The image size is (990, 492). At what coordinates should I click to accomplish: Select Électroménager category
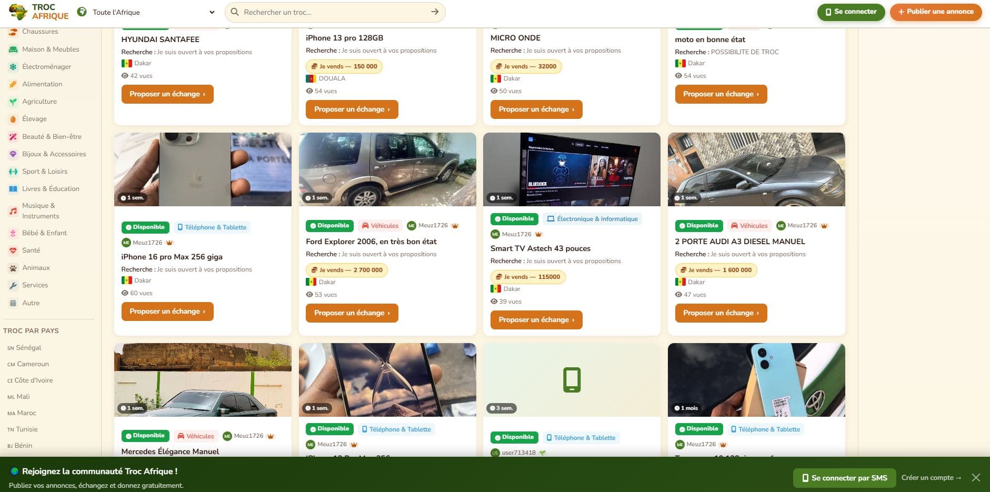pos(46,67)
